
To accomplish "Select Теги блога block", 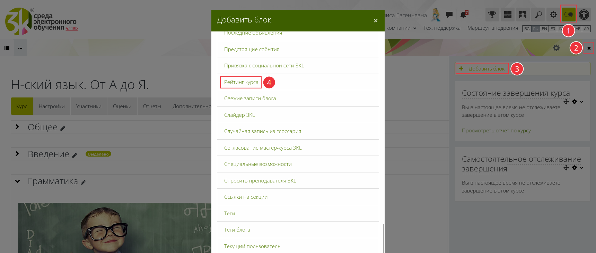I will point(298,229).
